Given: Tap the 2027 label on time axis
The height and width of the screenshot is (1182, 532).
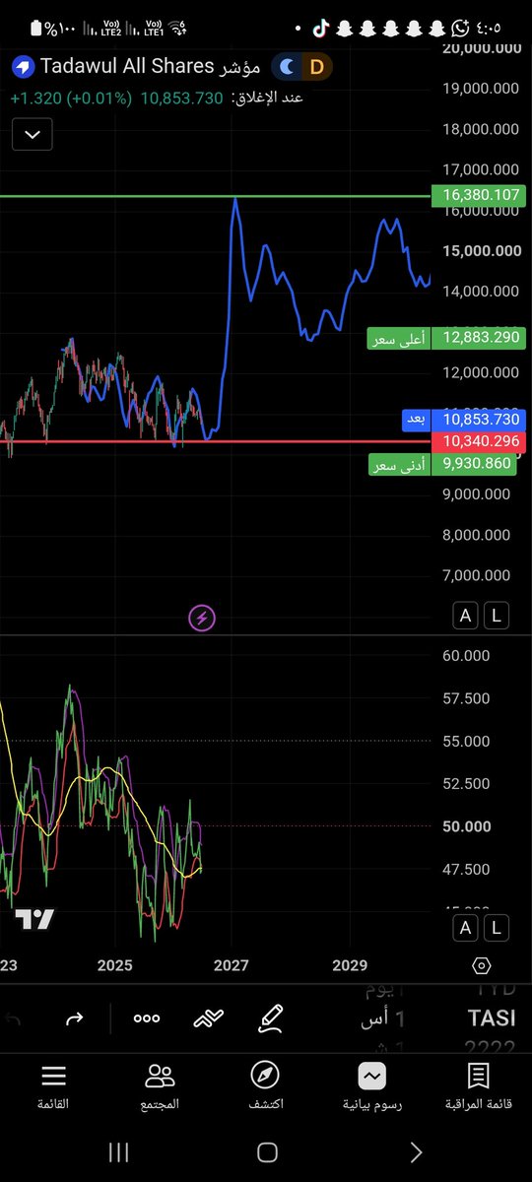Looking at the screenshot, I should tap(232, 966).
